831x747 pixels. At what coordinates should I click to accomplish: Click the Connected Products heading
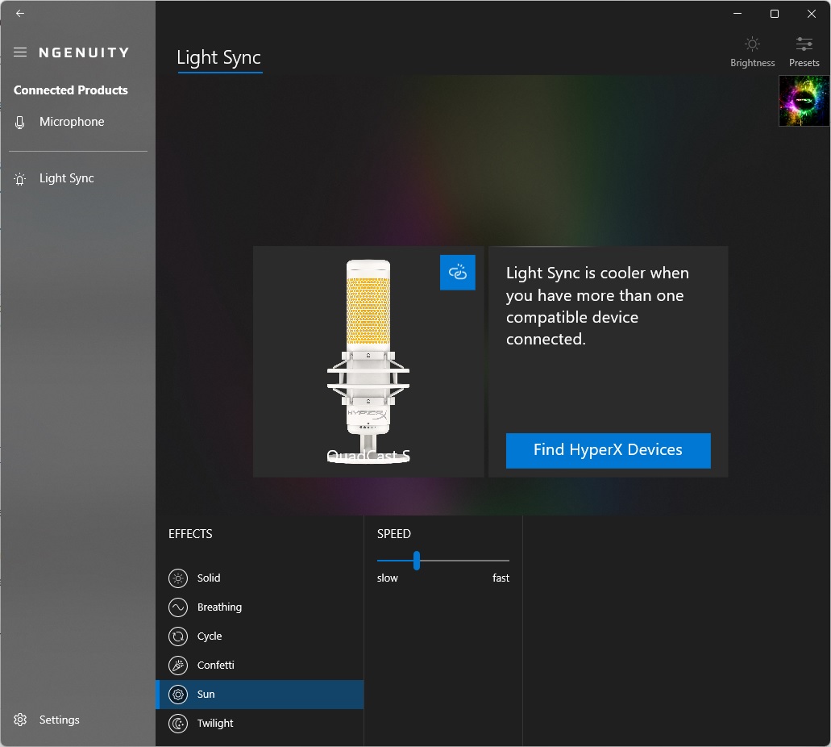(70, 90)
